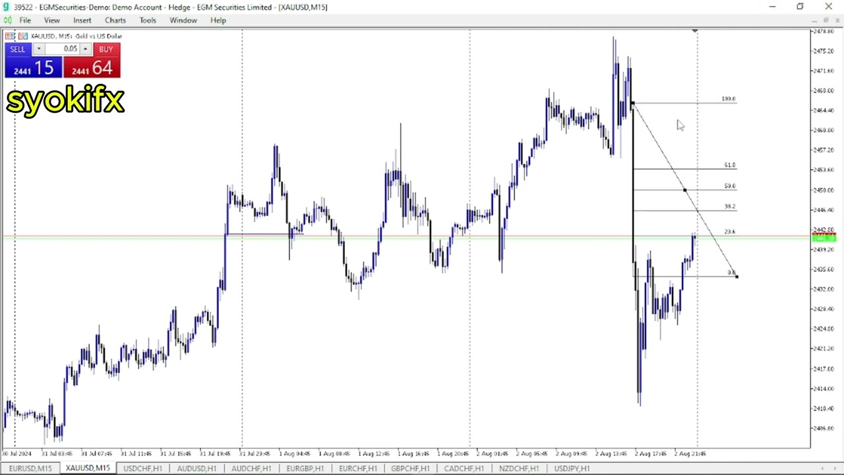Click the Fibonacci 38.2 level label
The height and width of the screenshot is (475, 844).
coord(729,206)
